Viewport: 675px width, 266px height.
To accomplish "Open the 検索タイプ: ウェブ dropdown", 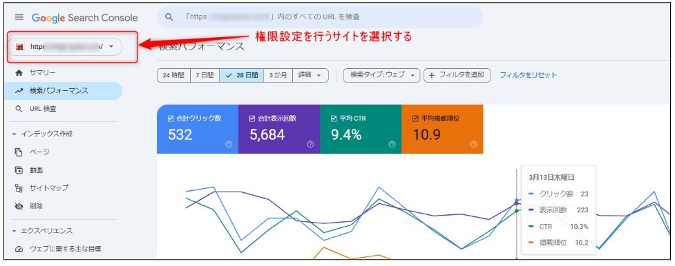I will (x=381, y=75).
